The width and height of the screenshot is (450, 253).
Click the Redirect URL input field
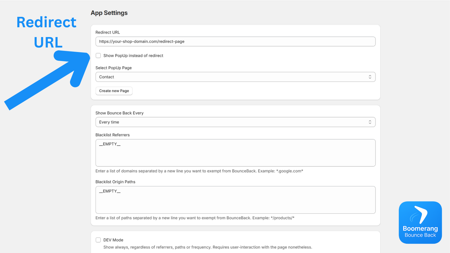pos(235,41)
